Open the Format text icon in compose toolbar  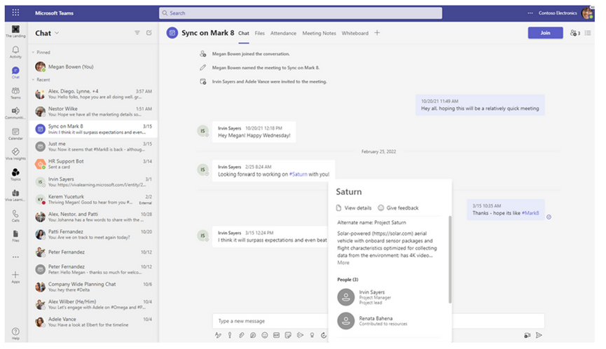point(218,335)
